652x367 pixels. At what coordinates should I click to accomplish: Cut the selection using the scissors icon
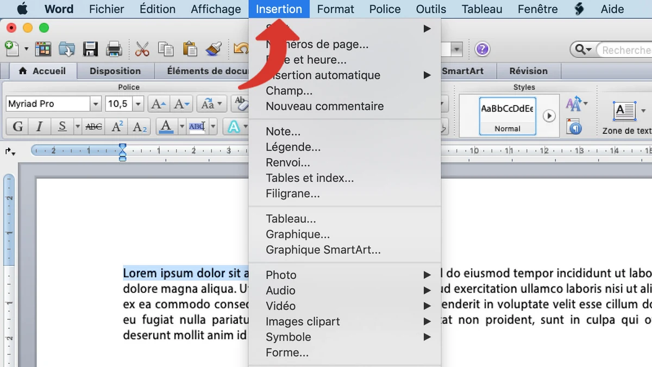[x=142, y=49]
